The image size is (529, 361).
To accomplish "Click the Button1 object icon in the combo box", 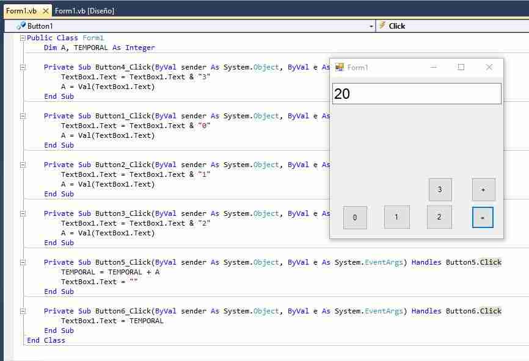I will (x=21, y=26).
